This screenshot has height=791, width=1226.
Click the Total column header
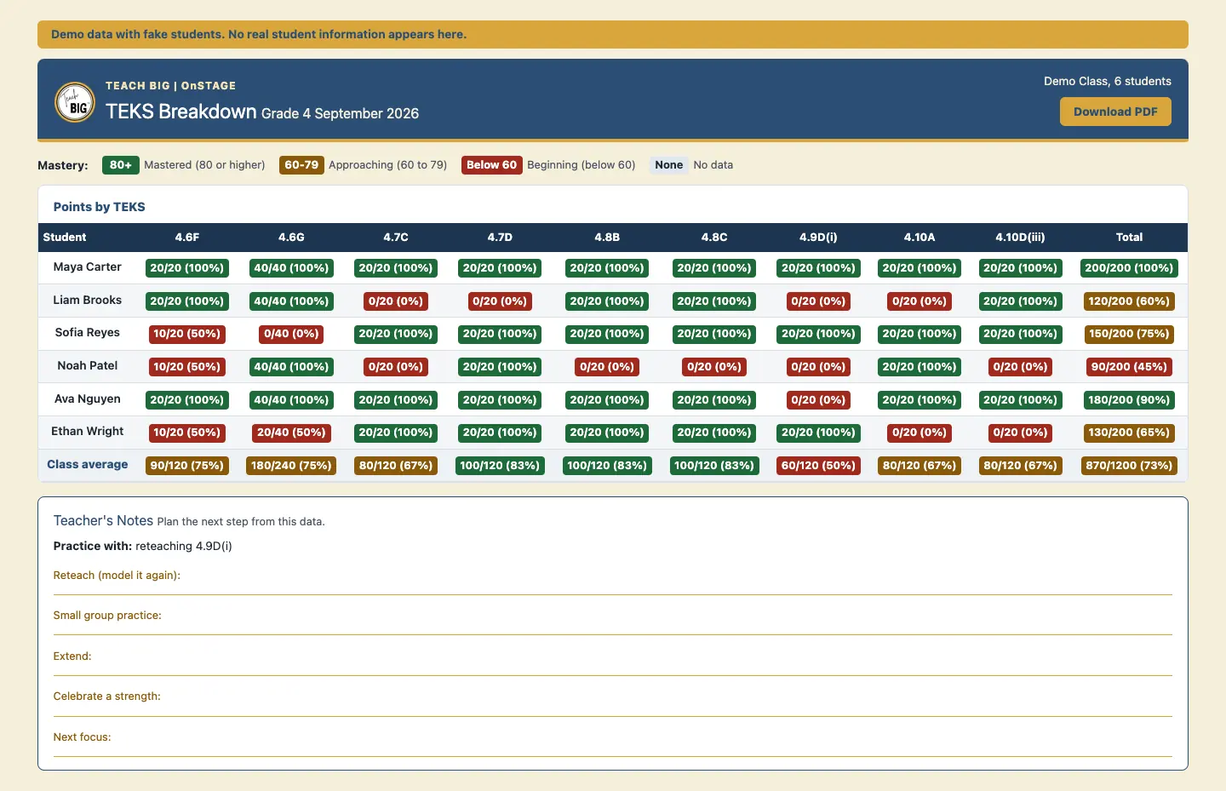click(1129, 238)
